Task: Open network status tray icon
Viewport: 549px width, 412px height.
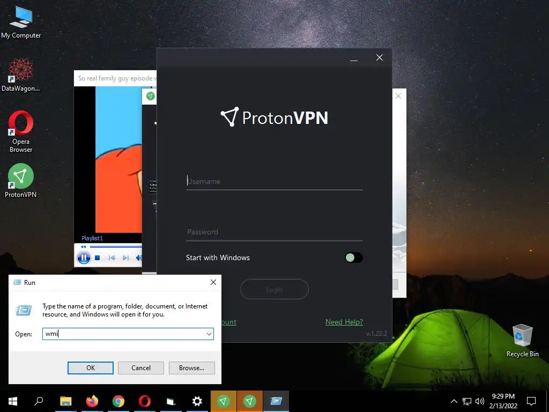Action: 467,401
